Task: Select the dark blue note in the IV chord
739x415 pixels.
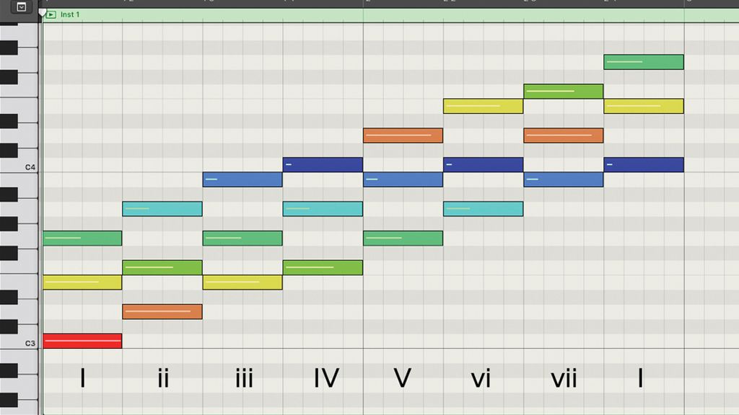Action: pos(323,164)
